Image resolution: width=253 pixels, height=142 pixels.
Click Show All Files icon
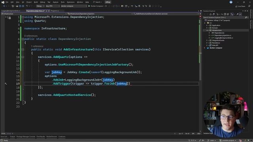228,14
